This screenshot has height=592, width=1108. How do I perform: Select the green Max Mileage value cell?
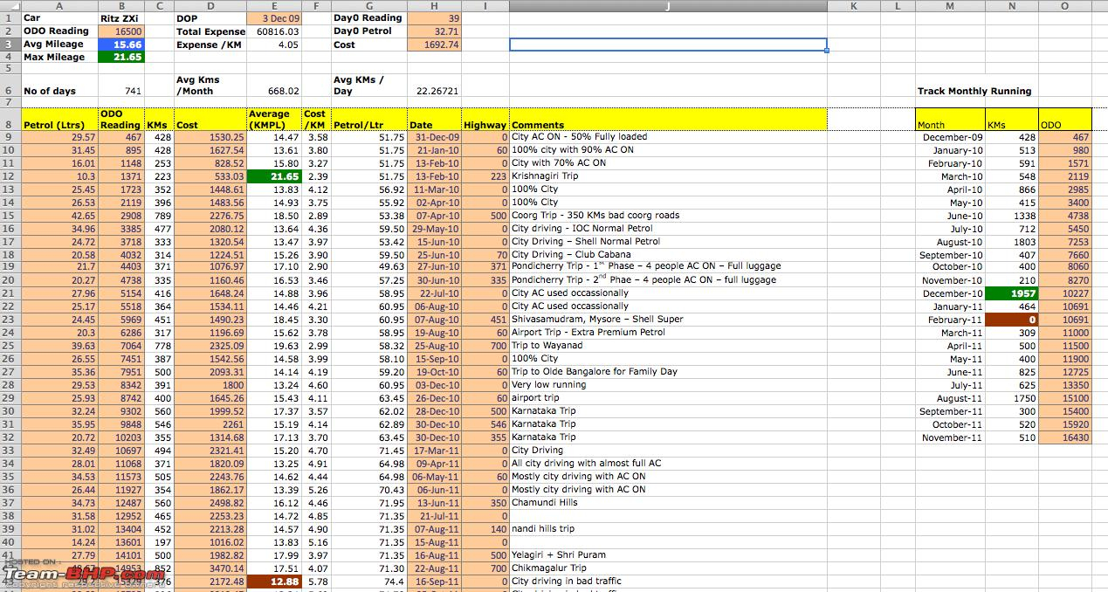click(x=120, y=58)
